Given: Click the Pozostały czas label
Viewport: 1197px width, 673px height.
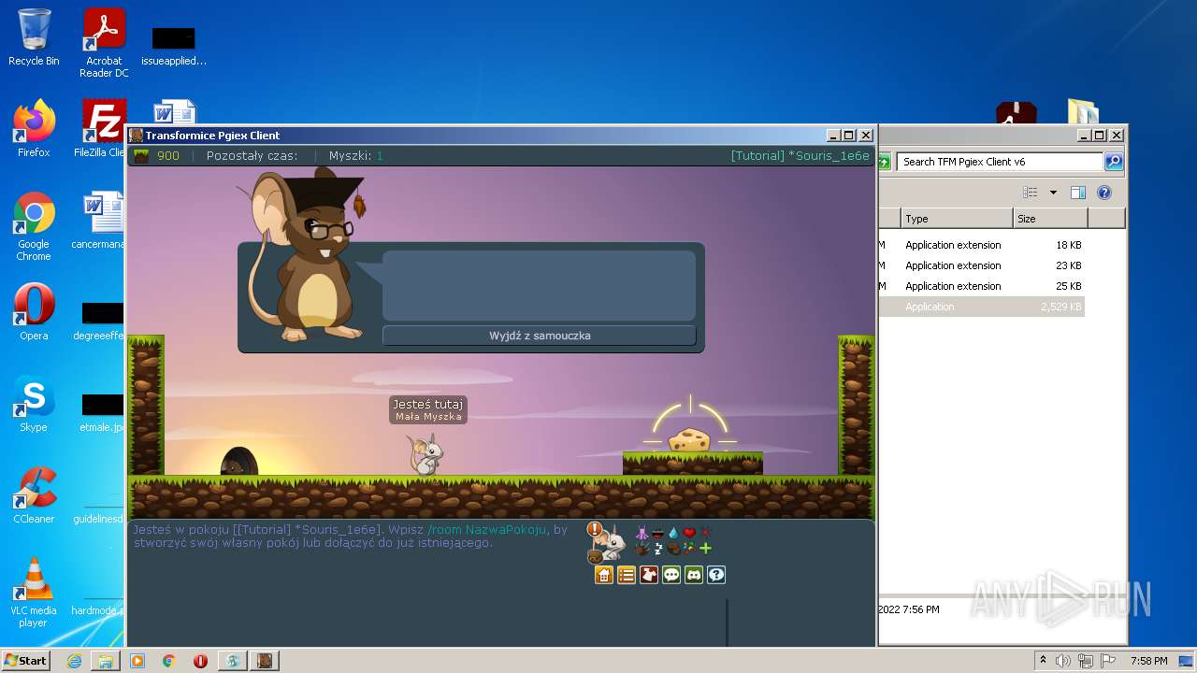Looking at the screenshot, I should pos(252,156).
